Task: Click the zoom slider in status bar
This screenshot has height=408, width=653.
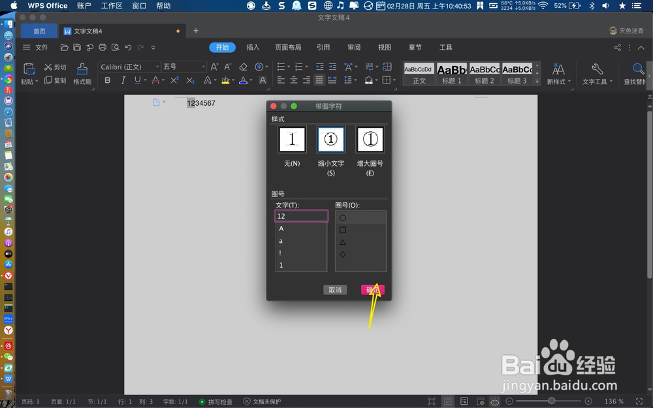Action: 551,401
